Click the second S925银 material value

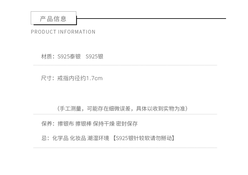tap(94, 57)
